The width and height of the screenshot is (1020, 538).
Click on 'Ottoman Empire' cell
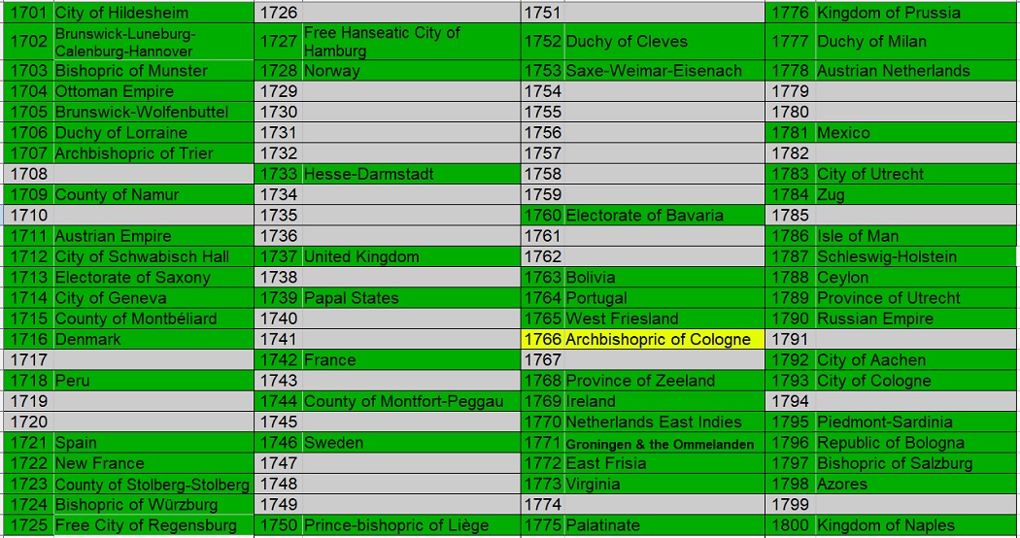pos(153,91)
